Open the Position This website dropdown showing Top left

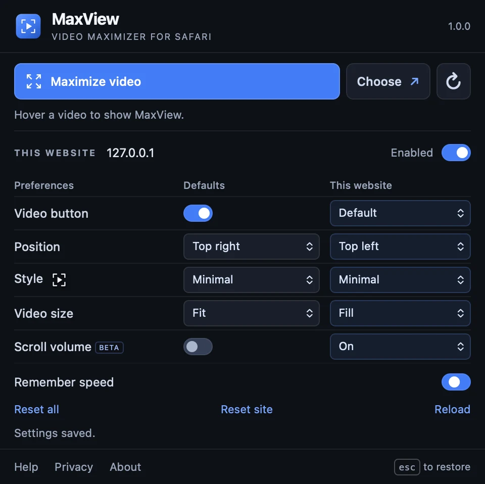400,247
